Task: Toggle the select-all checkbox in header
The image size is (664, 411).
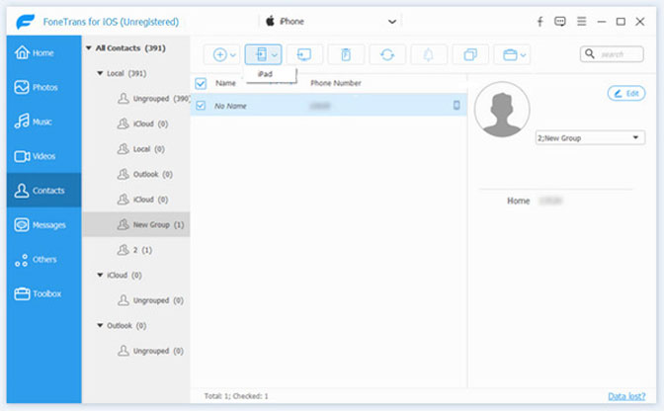Action: (201, 83)
